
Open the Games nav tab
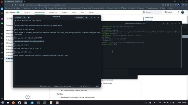click(91, 12)
